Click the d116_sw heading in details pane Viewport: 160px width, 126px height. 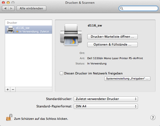pos(95,25)
